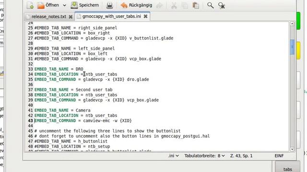This screenshot has height=172, width=307.
Task: Click the scrollbar down arrow
Action: [292, 149]
